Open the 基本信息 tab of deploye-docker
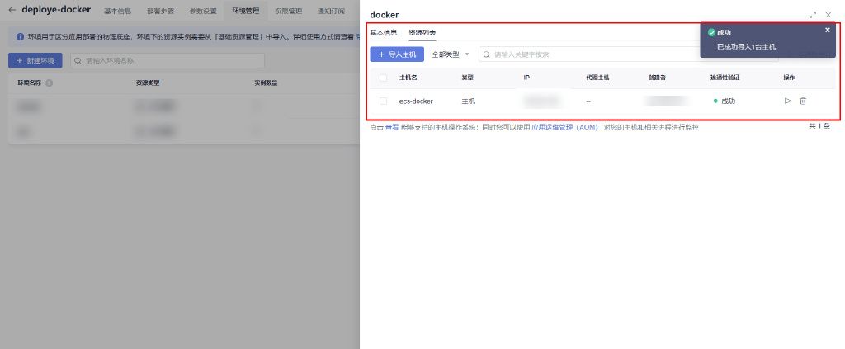 pos(117,11)
